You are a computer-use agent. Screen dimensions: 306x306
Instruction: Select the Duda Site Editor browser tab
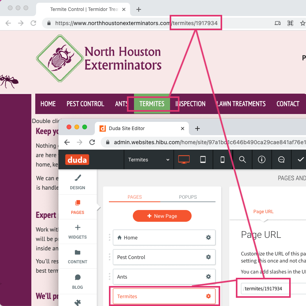pyautogui.click(x=142, y=129)
